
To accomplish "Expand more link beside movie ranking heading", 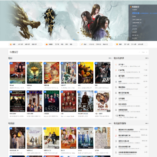I will coord(147,58).
